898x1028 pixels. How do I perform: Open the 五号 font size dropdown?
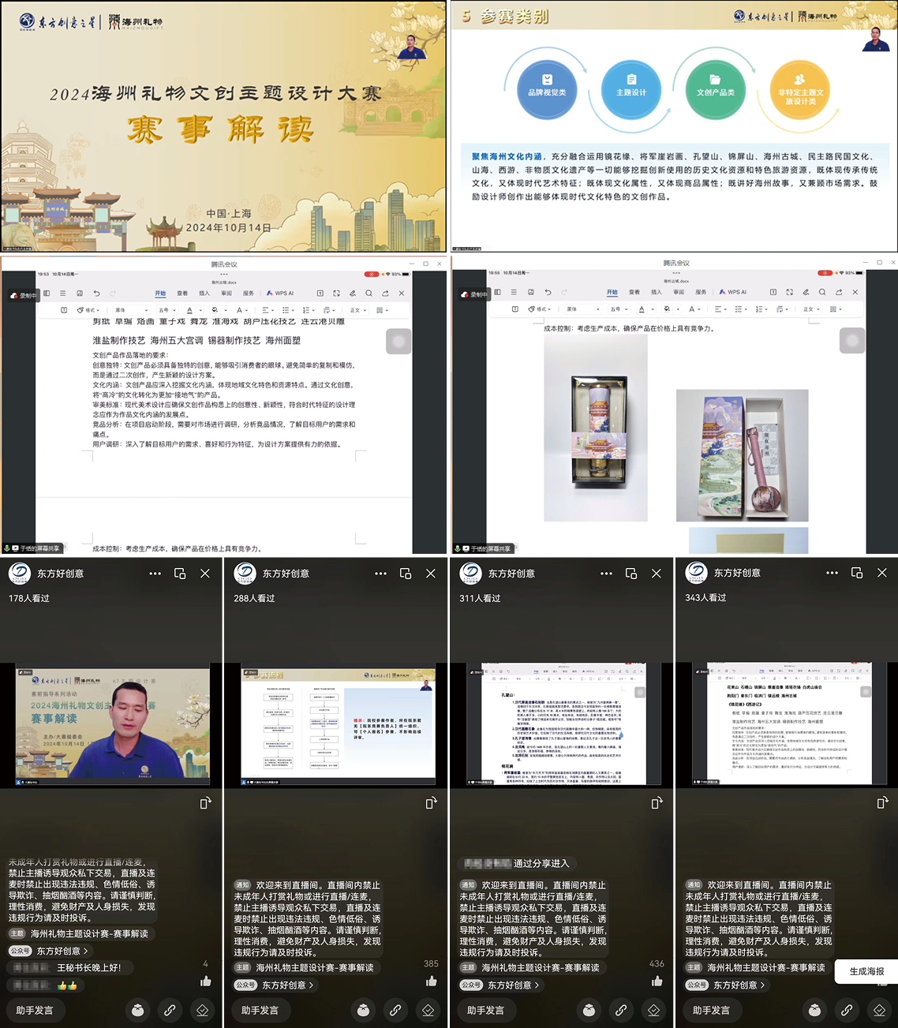tap(166, 308)
